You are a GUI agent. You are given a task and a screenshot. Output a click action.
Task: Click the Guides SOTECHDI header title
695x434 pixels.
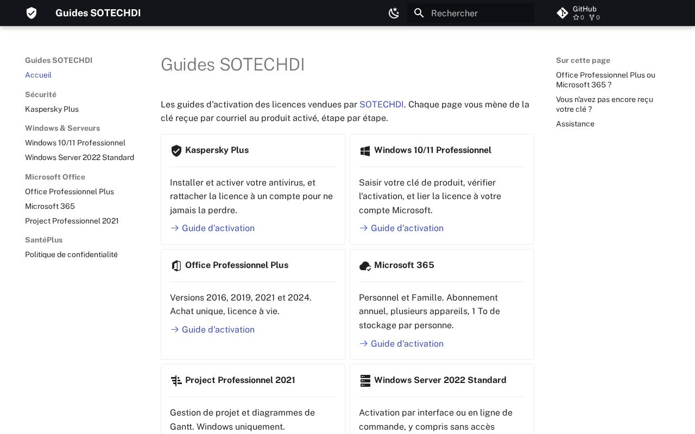coord(98,13)
